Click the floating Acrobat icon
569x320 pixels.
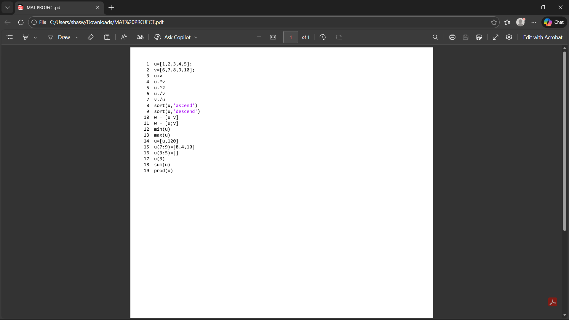tap(552, 302)
